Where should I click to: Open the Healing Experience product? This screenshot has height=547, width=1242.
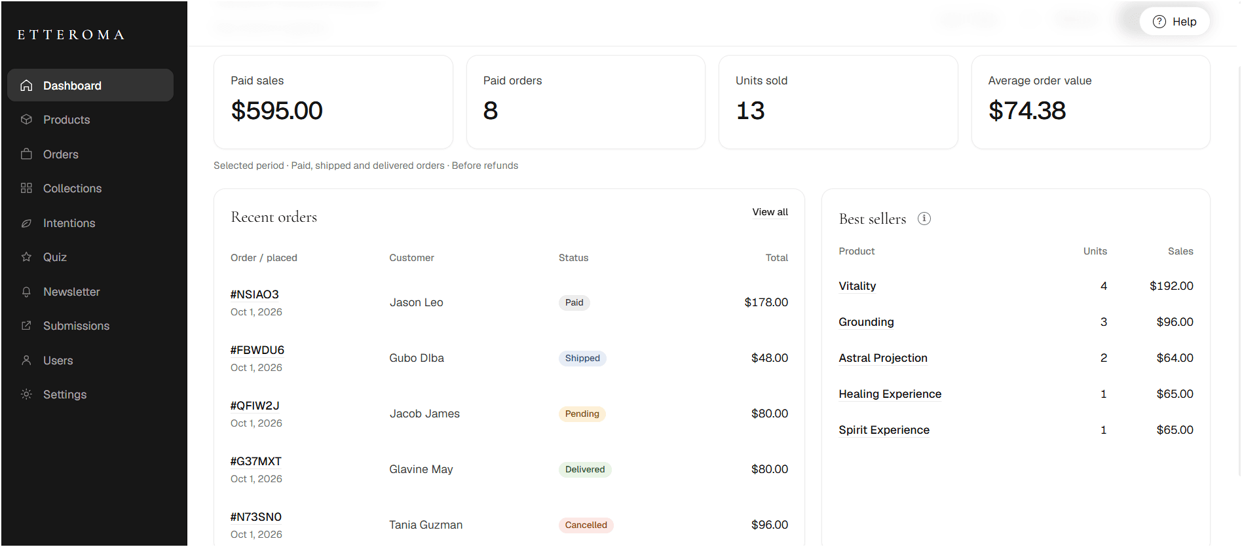890,394
